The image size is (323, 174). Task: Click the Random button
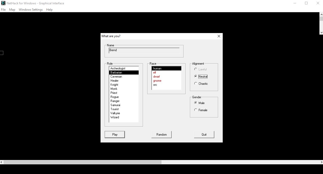click(x=162, y=135)
